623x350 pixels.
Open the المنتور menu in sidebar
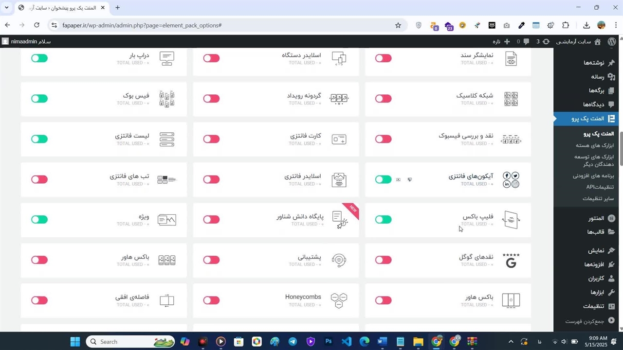coord(596,218)
